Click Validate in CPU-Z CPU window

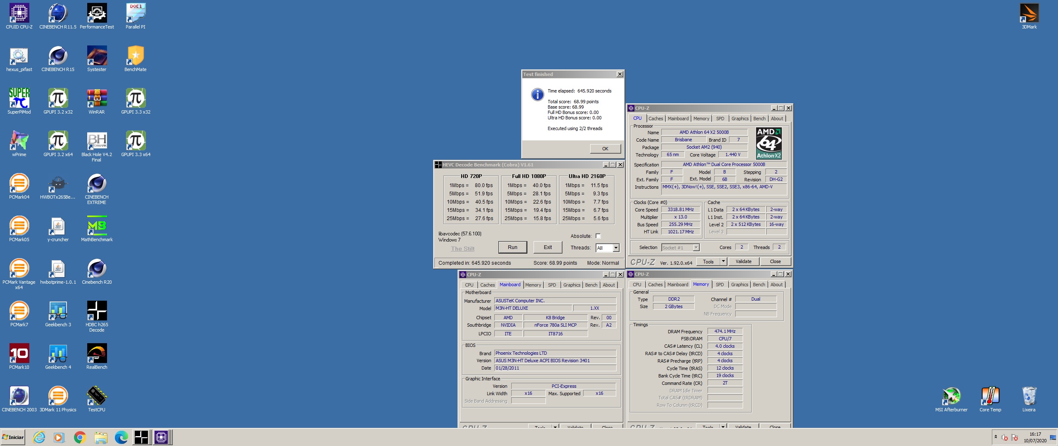pos(743,261)
